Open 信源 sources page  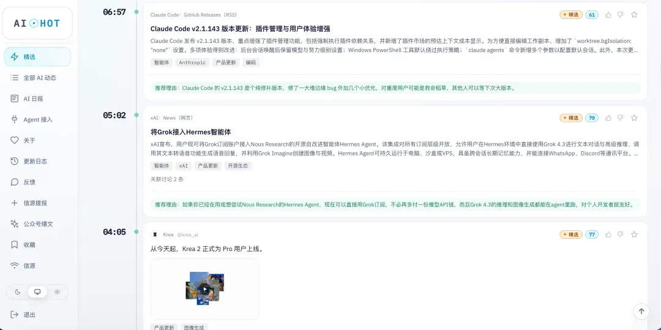click(x=37, y=266)
